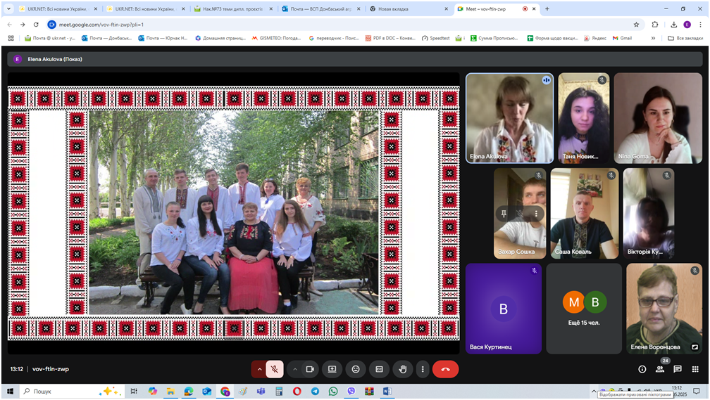Switch to first UKR.NET browser tab
Image resolution: width=710 pixels, height=400 pixels.
pyautogui.click(x=58, y=8)
